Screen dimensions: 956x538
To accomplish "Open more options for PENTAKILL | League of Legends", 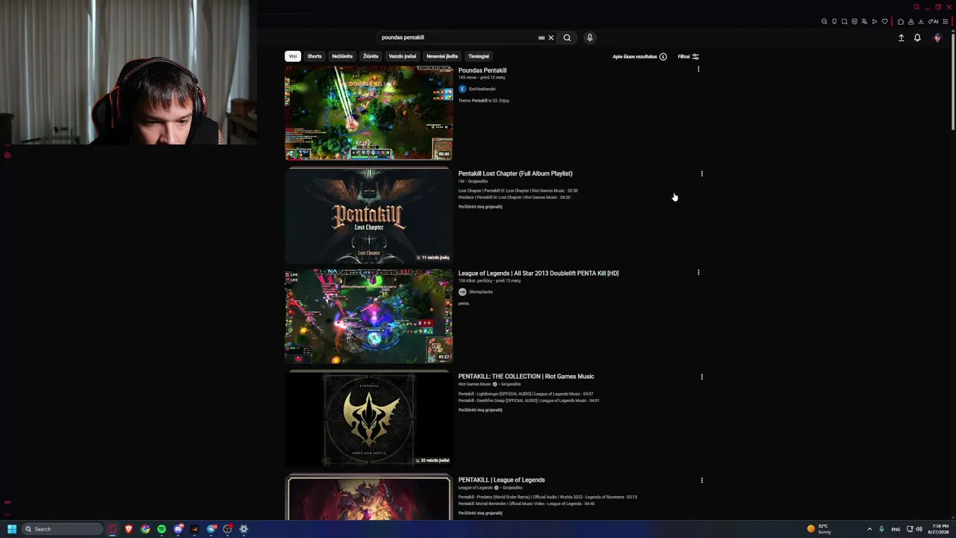I will tap(701, 480).
